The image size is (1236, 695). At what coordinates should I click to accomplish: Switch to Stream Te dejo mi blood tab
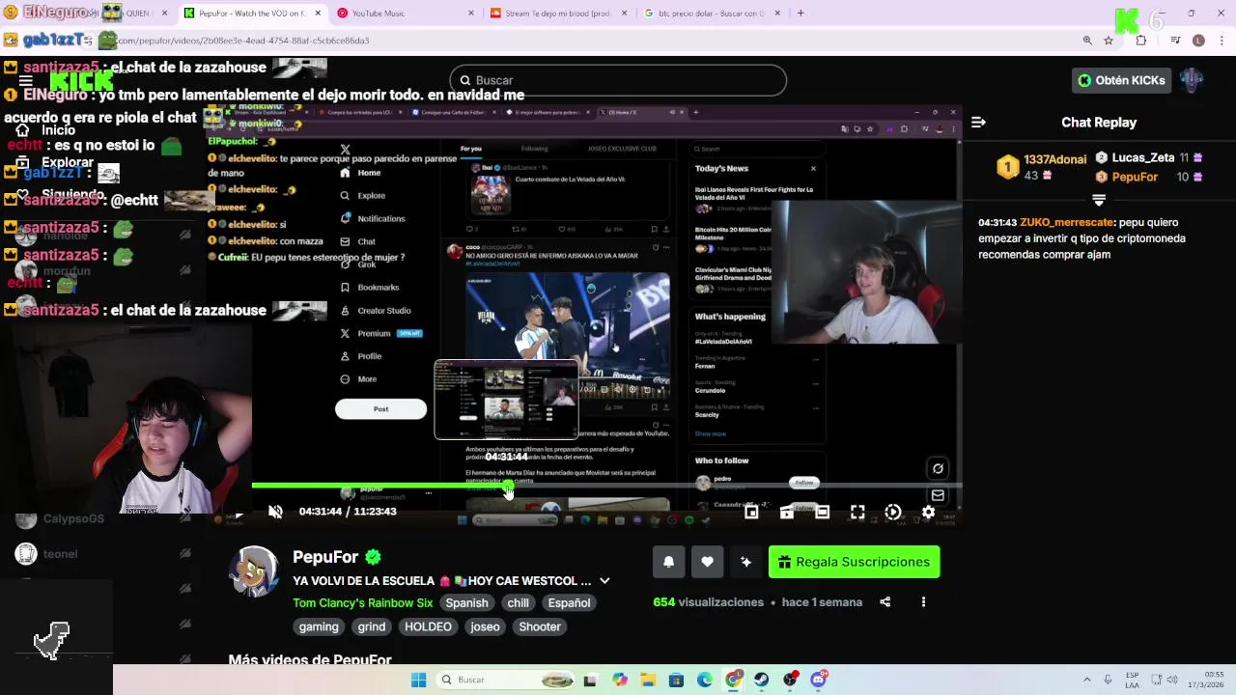560,14
